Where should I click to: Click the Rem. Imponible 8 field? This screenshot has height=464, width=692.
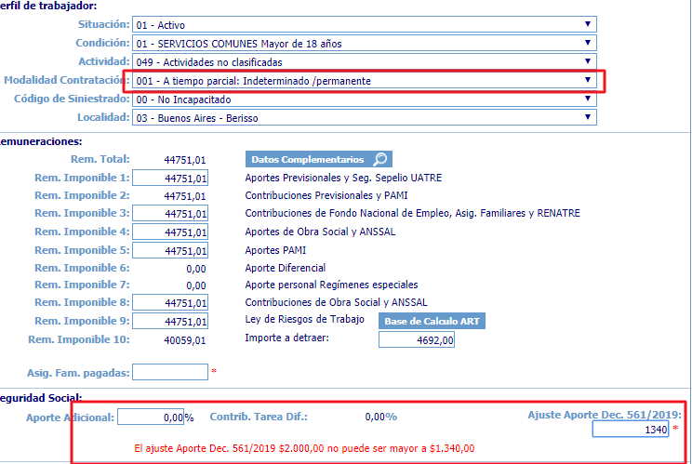[x=170, y=303]
